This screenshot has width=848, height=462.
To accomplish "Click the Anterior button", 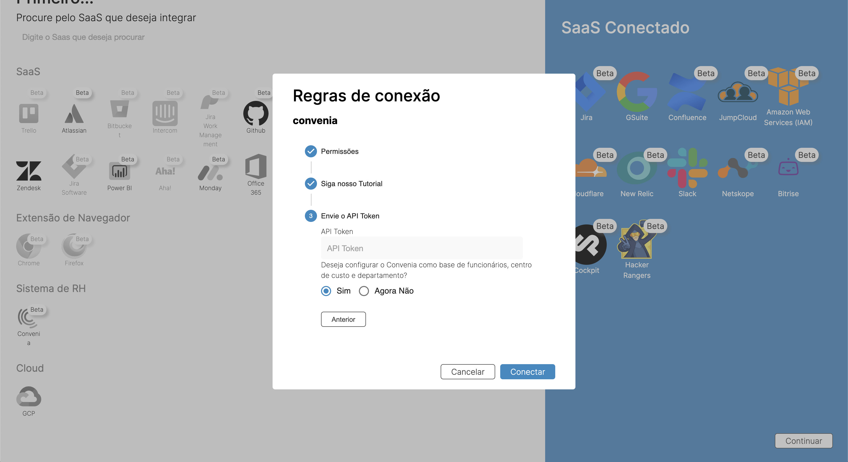I will pos(343,319).
